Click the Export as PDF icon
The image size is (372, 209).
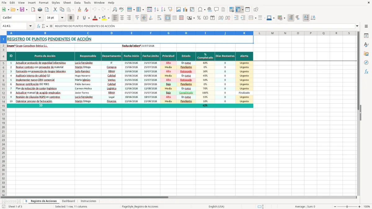(33, 10)
